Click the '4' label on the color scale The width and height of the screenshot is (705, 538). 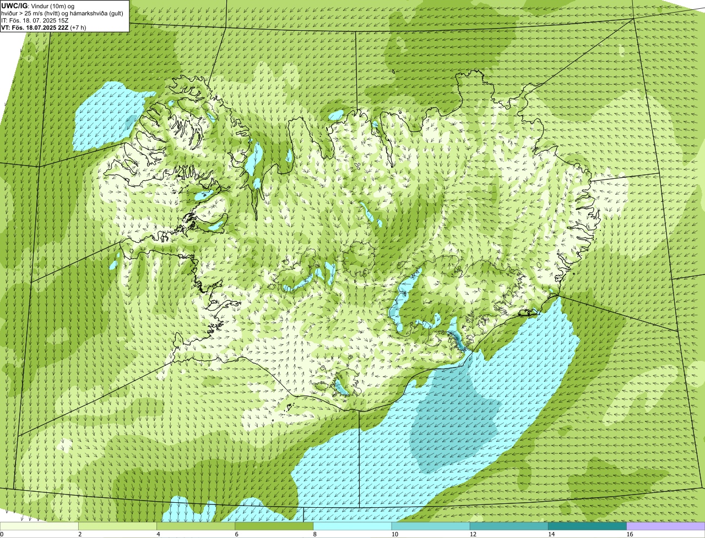coord(158,534)
